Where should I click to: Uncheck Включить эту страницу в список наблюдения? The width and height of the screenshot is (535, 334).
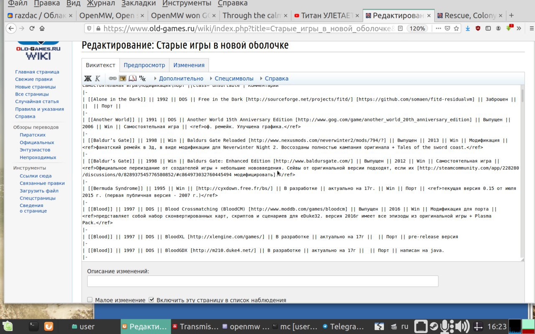tap(151, 300)
